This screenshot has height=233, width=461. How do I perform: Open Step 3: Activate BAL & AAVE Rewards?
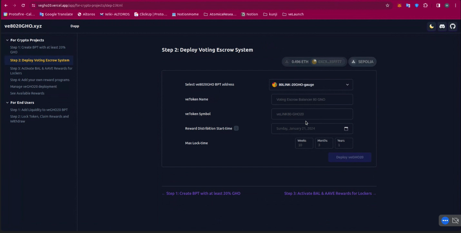point(41,71)
